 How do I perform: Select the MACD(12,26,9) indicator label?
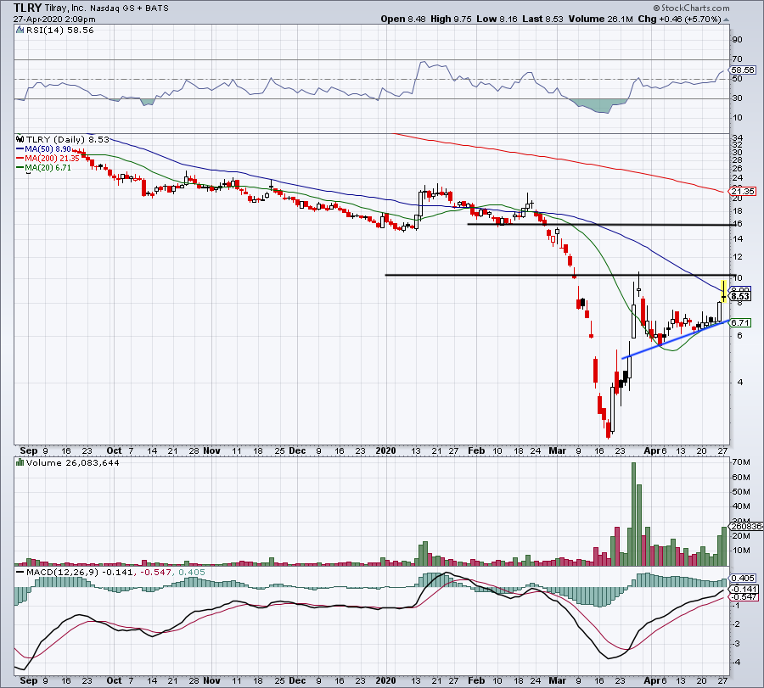(x=58, y=572)
